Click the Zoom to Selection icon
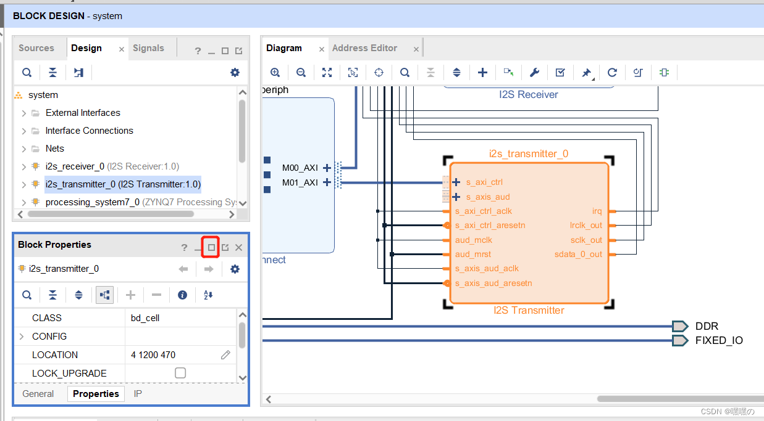This screenshot has width=764, height=421. 352,72
